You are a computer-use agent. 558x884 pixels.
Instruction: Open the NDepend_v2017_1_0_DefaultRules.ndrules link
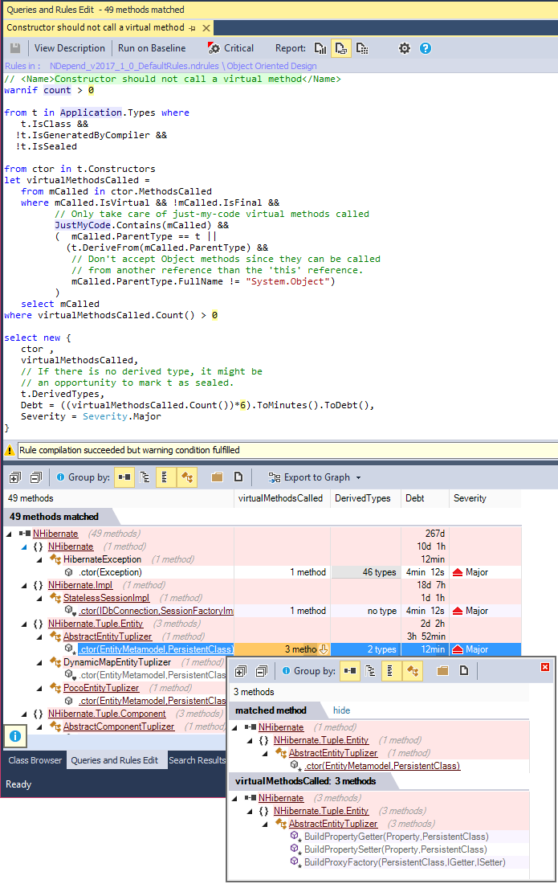[x=134, y=66]
